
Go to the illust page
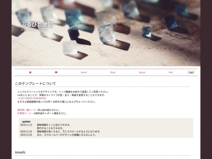click(113, 73)
